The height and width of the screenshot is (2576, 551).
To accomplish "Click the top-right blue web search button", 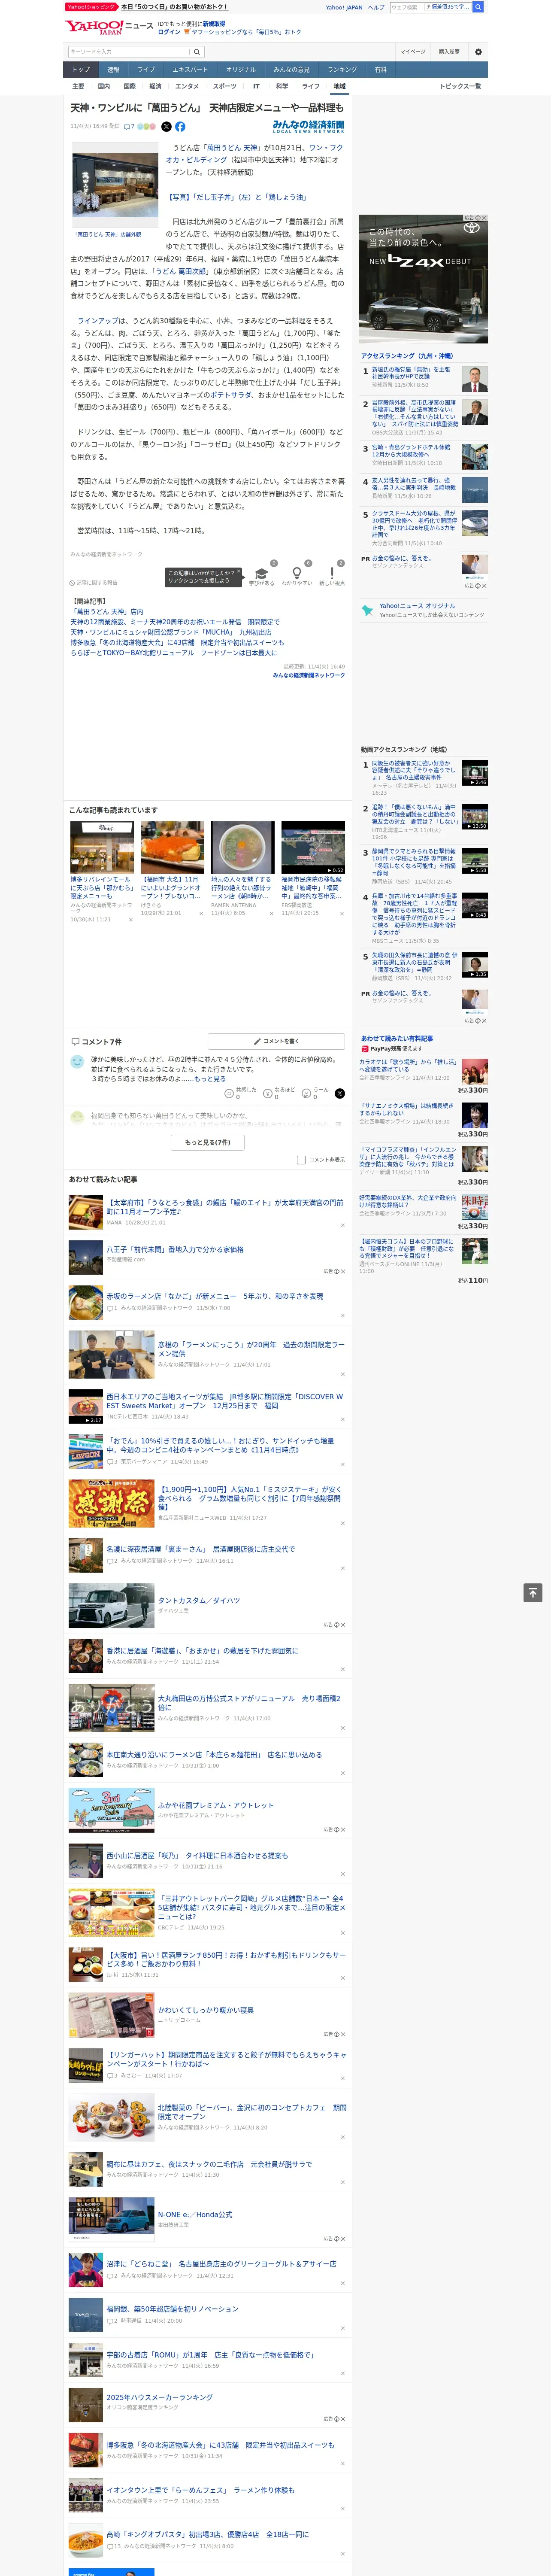I will coord(478,7).
